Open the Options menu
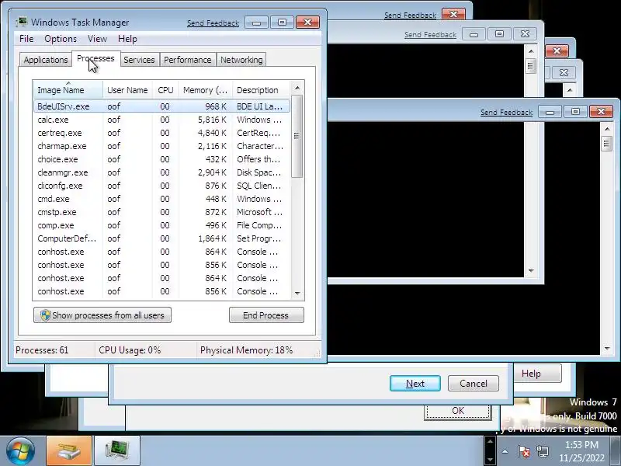Image resolution: width=621 pixels, height=466 pixels. pos(61,39)
